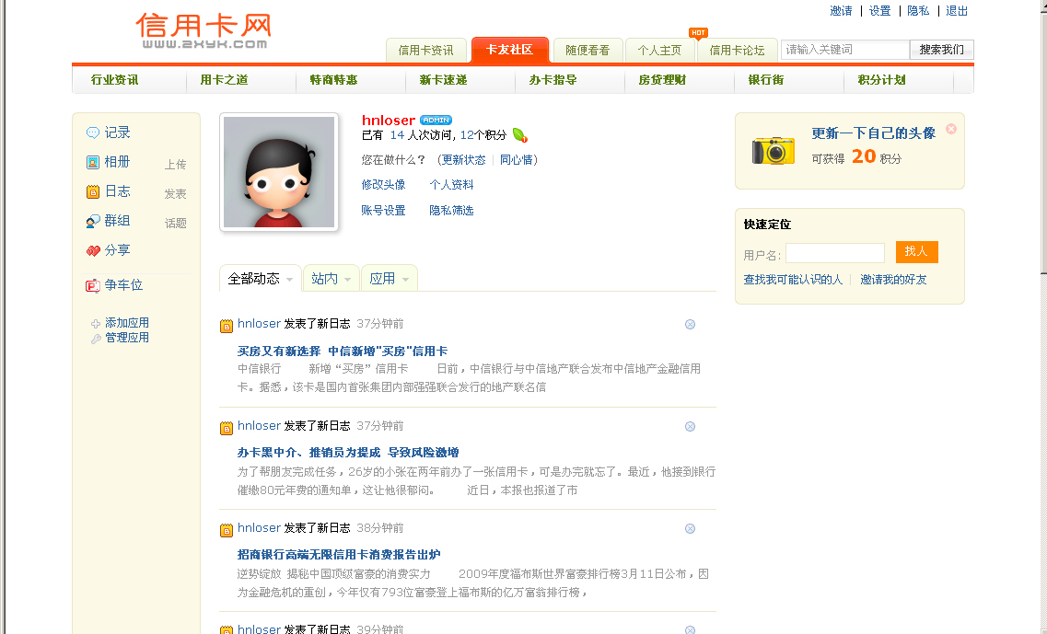Viewport: 1047px width, 634px height.
Task: Expand the 全部动态 dropdown arrow
Action: (x=290, y=280)
